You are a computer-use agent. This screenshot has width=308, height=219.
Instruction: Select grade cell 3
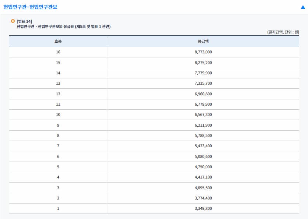[58, 188]
